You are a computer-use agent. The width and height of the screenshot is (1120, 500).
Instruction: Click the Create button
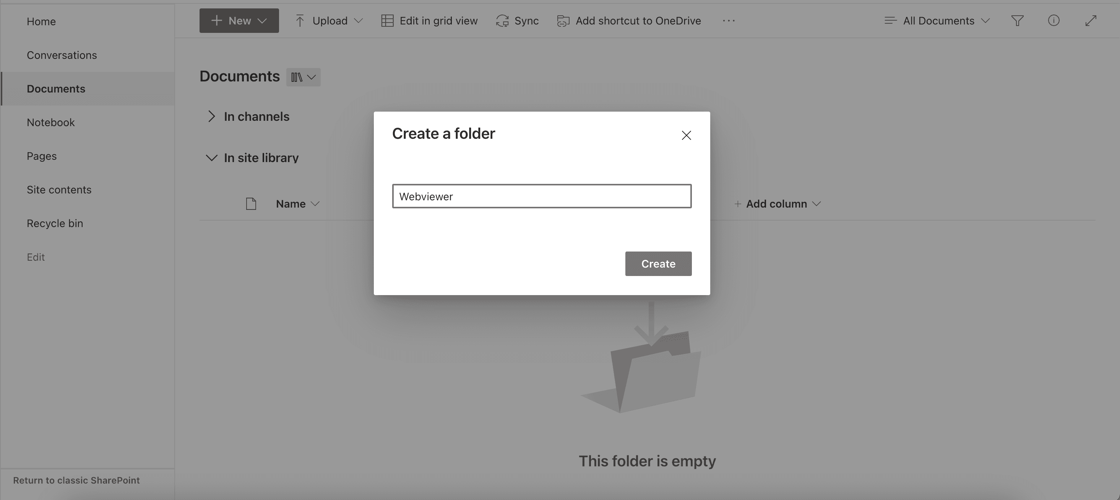658,263
